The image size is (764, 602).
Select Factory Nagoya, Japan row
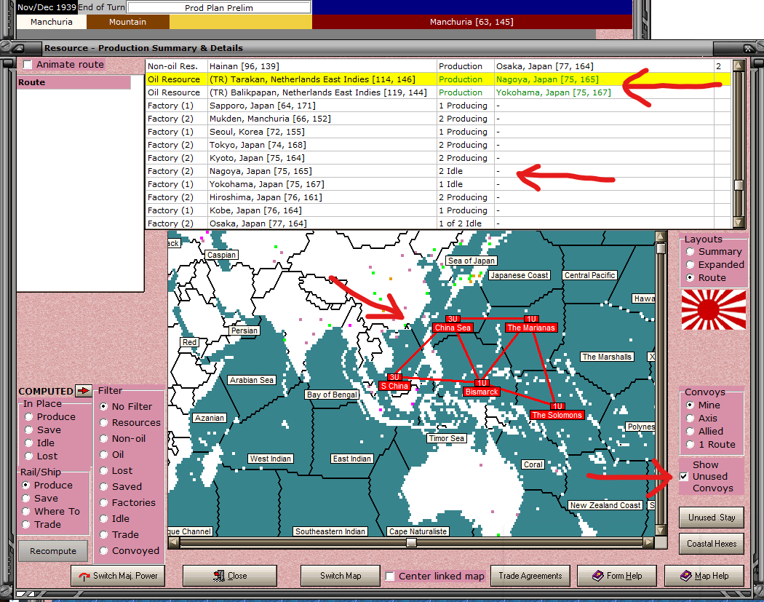[x=438, y=171]
